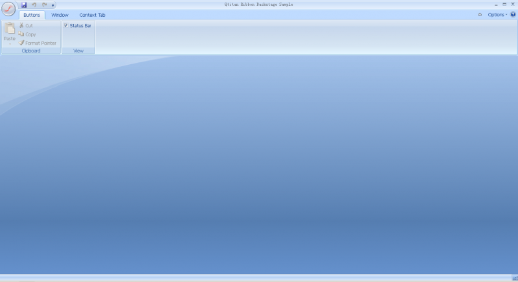Expand the dropdown arrow under Paste

coord(10,43)
